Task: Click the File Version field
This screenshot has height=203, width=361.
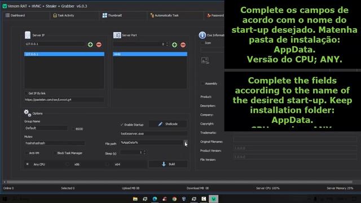Action: (x=295, y=157)
